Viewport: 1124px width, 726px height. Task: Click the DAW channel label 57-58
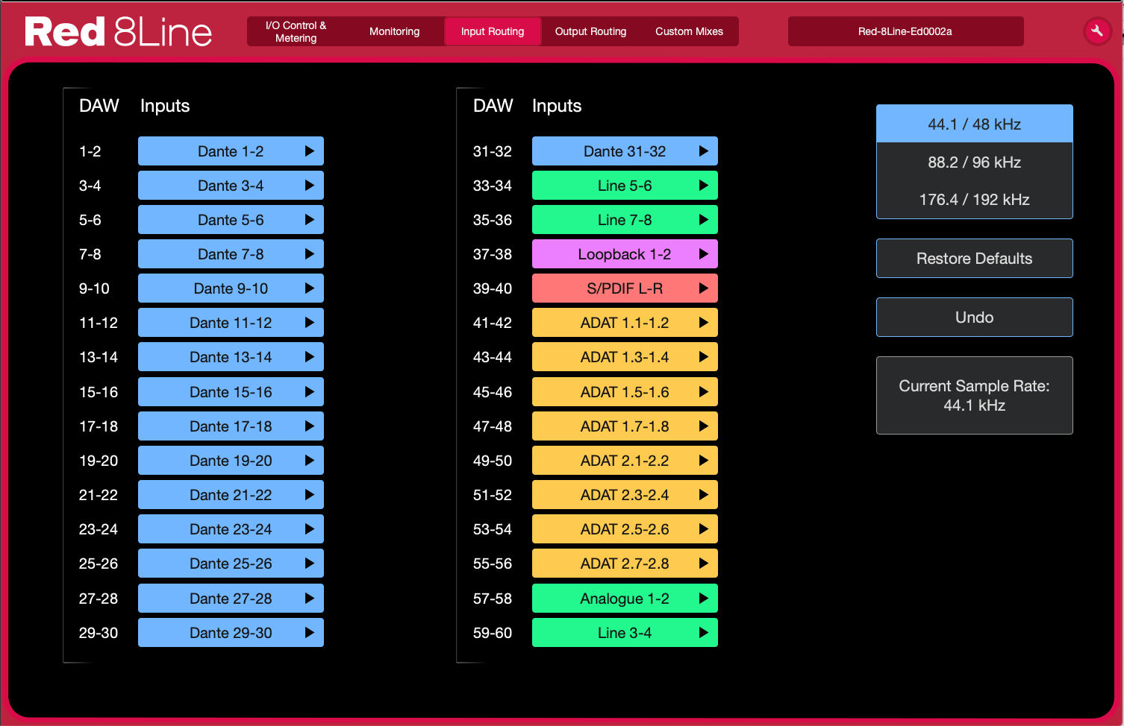[x=493, y=599]
